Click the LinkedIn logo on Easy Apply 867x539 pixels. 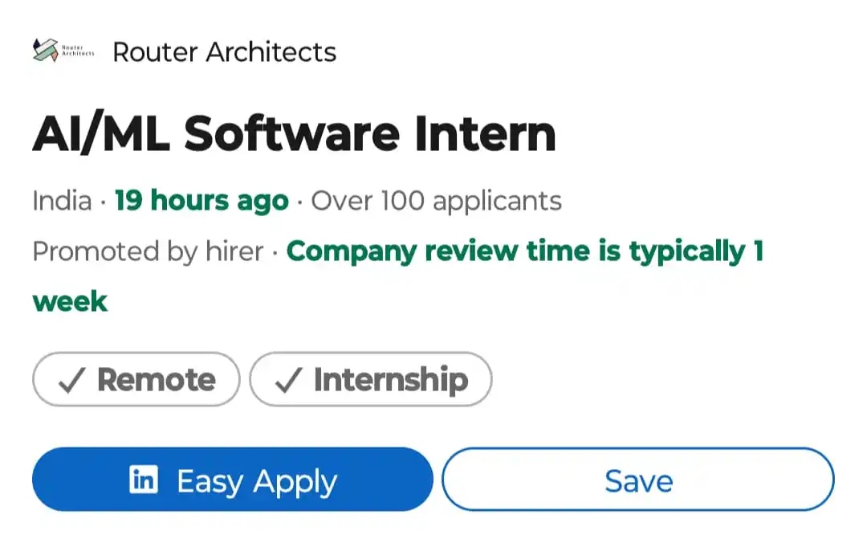coord(144,480)
